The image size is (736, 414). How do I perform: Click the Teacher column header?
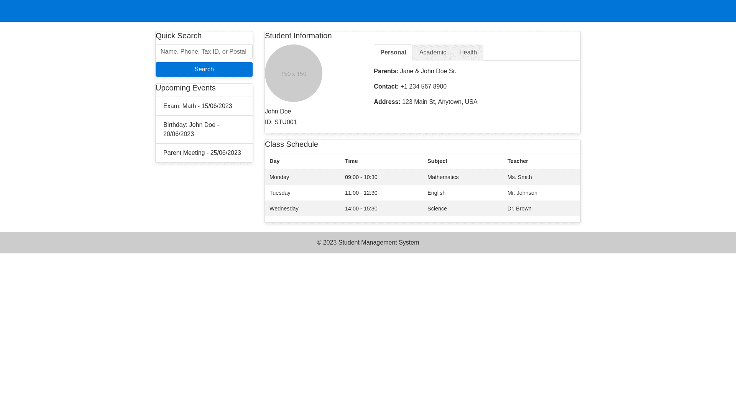pos(517,161)
